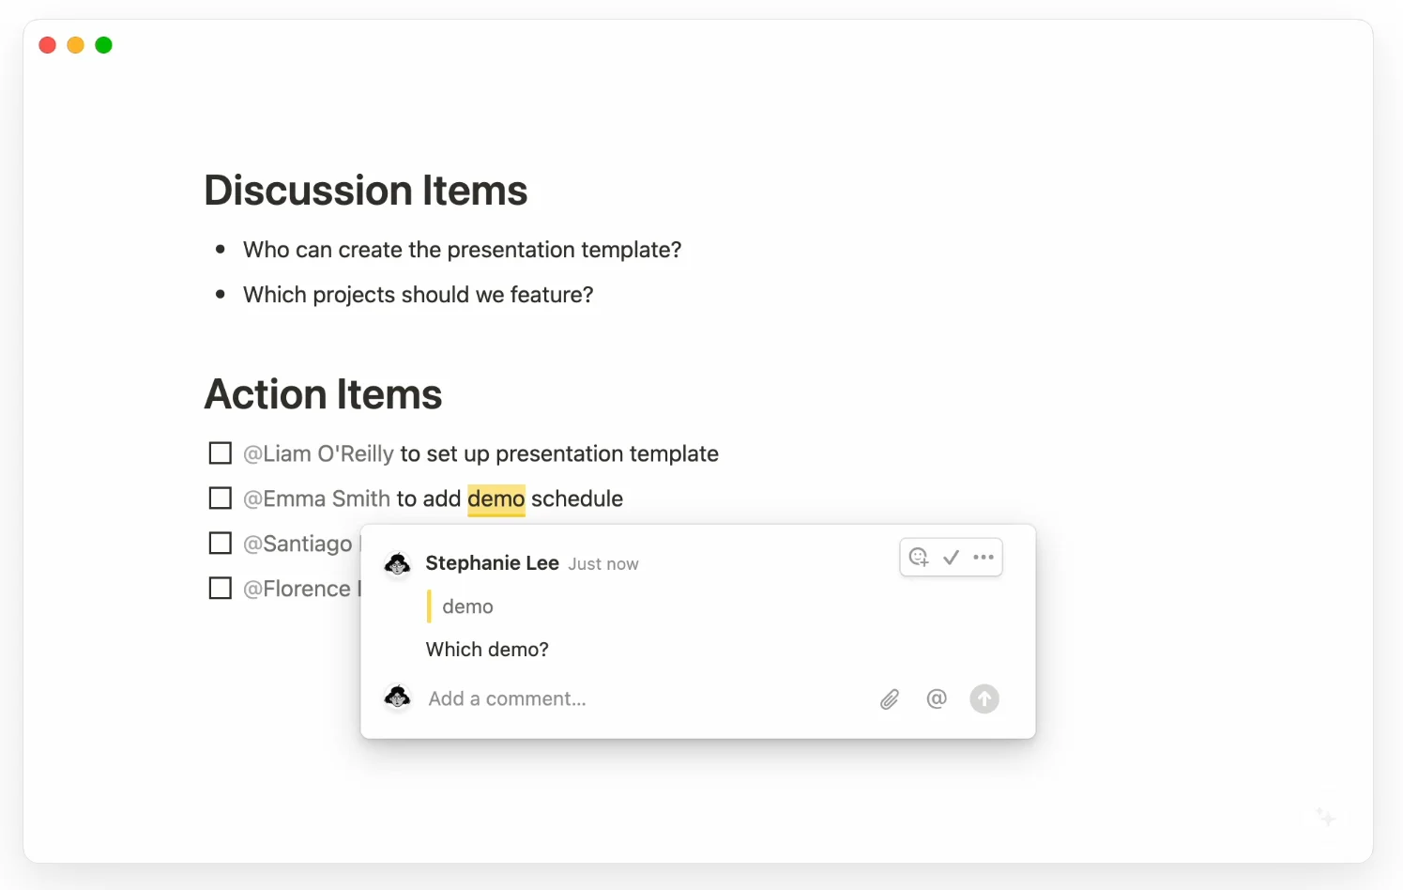Image resolution: width=1403 pixels, height=890 pixels.
Task: Click Stephanie Lee's avatar beside her comment
Action: pyautogui.click(x=398, y=564)
